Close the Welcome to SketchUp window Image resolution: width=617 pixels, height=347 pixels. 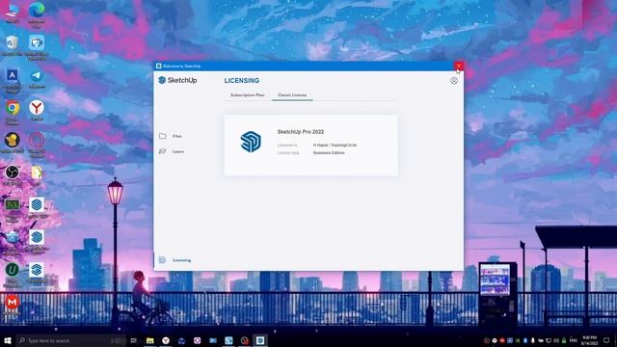pyautogui.click(x=459, y=66)
